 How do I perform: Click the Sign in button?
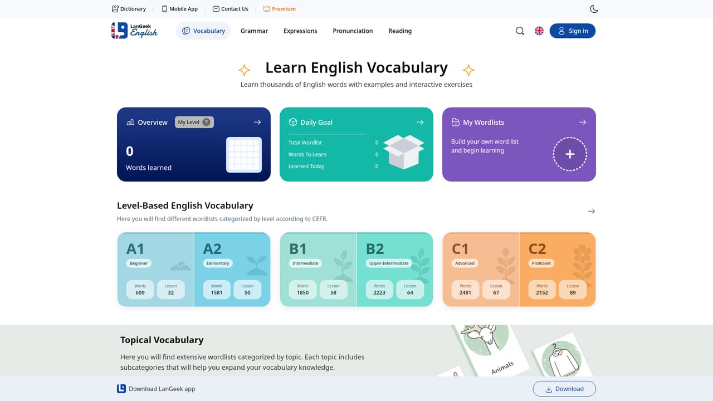tap(573, 31)
